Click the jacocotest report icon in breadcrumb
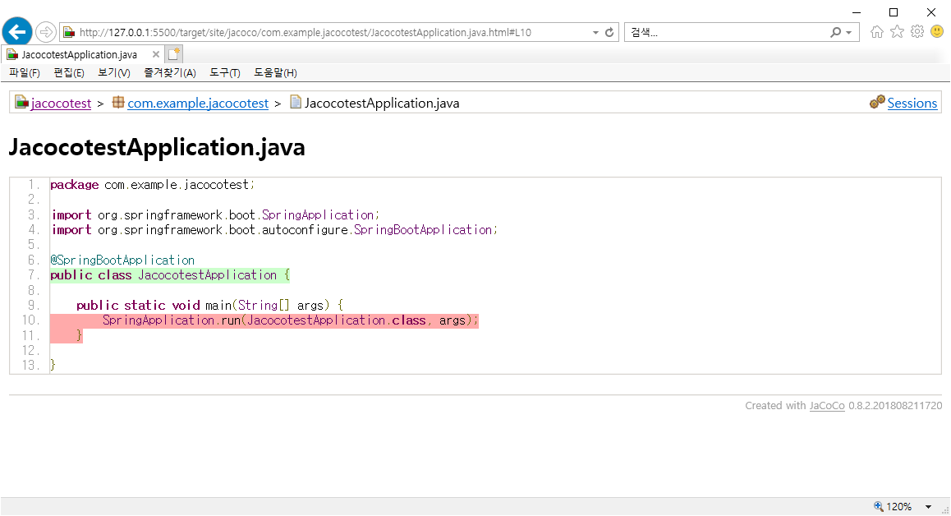 [x=21, y=102]
